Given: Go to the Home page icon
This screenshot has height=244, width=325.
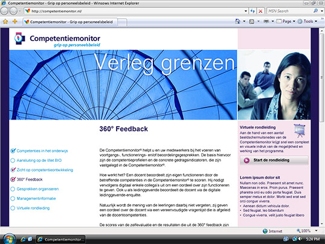Looking at the screenshot, I should [x=237, y=21].
